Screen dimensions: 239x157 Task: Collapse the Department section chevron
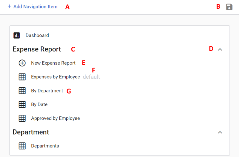coord(220,132)
